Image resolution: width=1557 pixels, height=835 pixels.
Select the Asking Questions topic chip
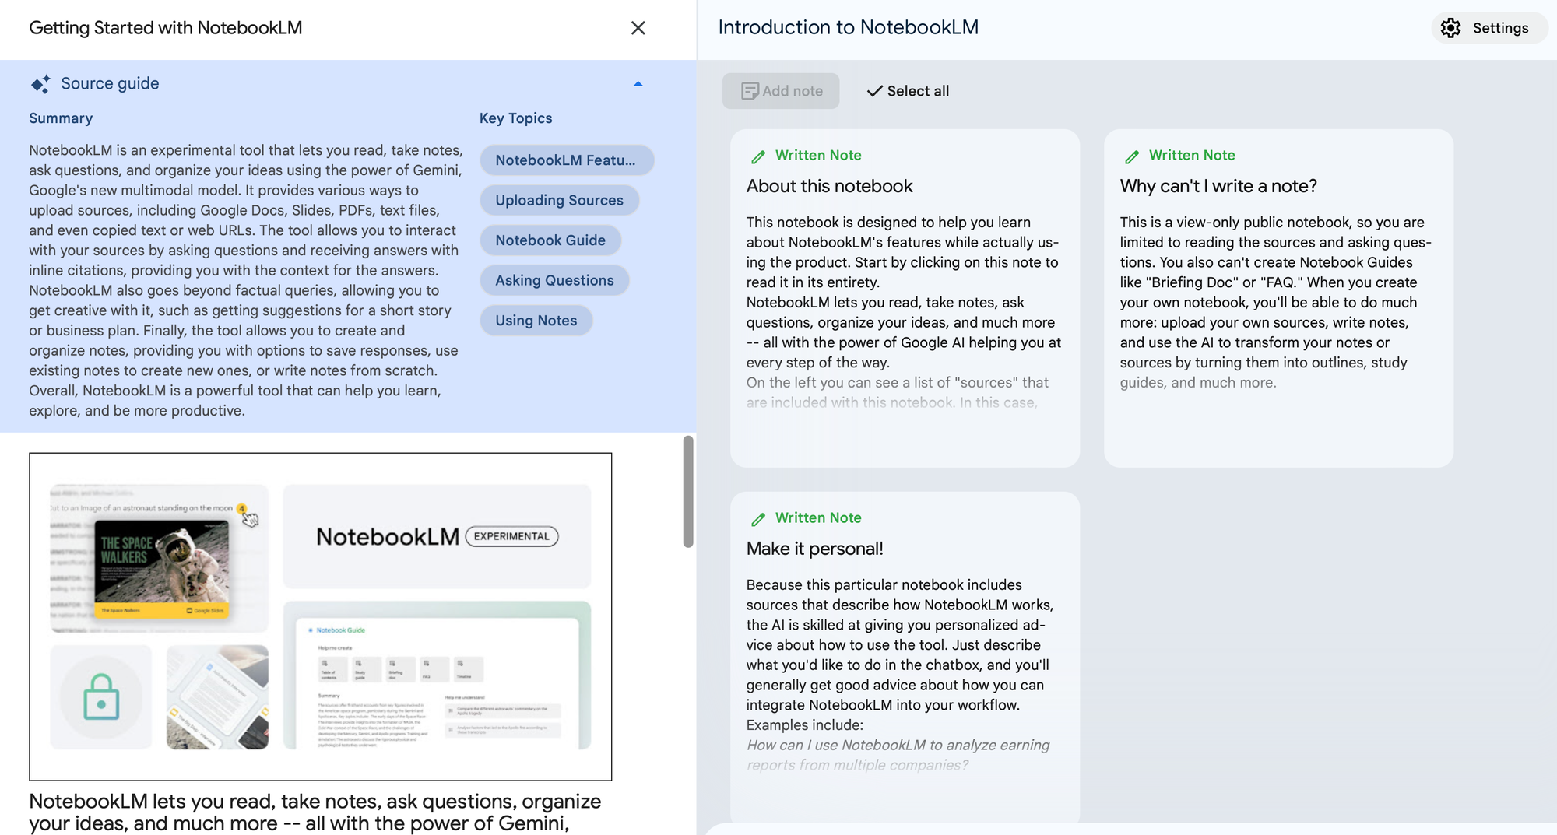pyautogui.click(x=554, y=280)
